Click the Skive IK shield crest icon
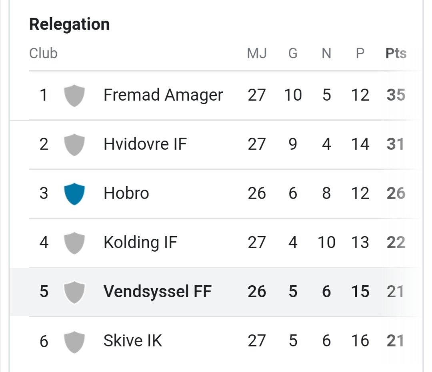 74,342
